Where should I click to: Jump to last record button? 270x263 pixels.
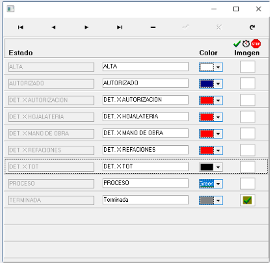pyautogui.click(x=119, y=27)
